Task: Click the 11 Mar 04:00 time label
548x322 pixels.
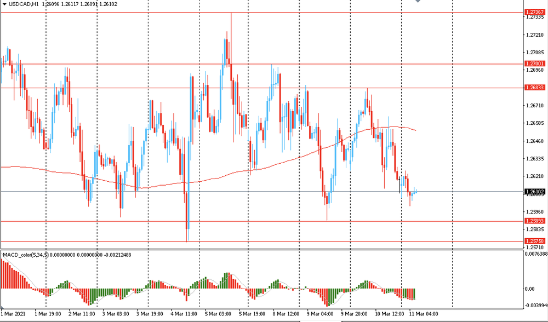Action: click(x=423, y=314)
